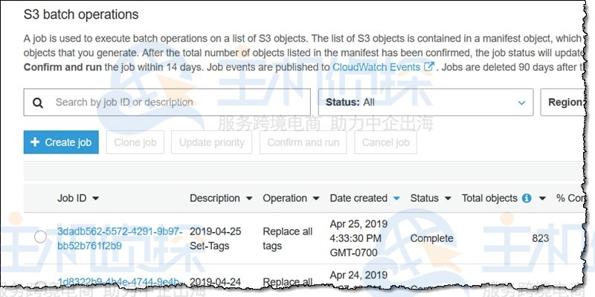Click the Clone job button
Viewport: 595px width, 297px height.
click(135, 142)
